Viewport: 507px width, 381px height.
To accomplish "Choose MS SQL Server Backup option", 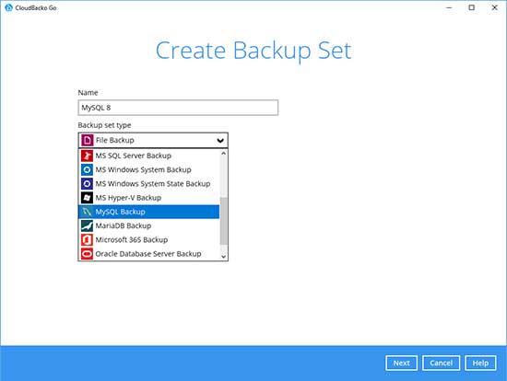I will [149, 156].
